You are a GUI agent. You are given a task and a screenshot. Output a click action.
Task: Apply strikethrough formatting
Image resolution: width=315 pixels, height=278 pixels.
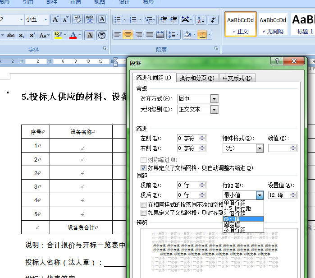pos(11,35)
